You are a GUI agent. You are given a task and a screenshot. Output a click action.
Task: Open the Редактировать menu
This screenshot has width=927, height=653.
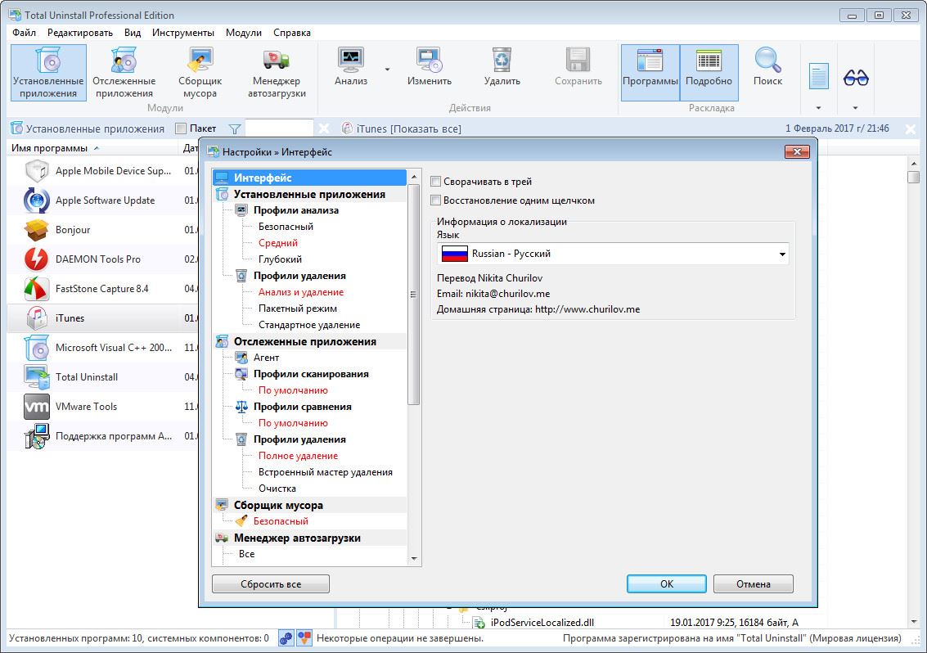tap(80, 33)
